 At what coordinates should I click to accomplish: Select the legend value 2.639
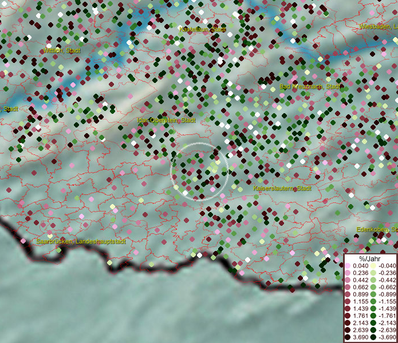360,330
